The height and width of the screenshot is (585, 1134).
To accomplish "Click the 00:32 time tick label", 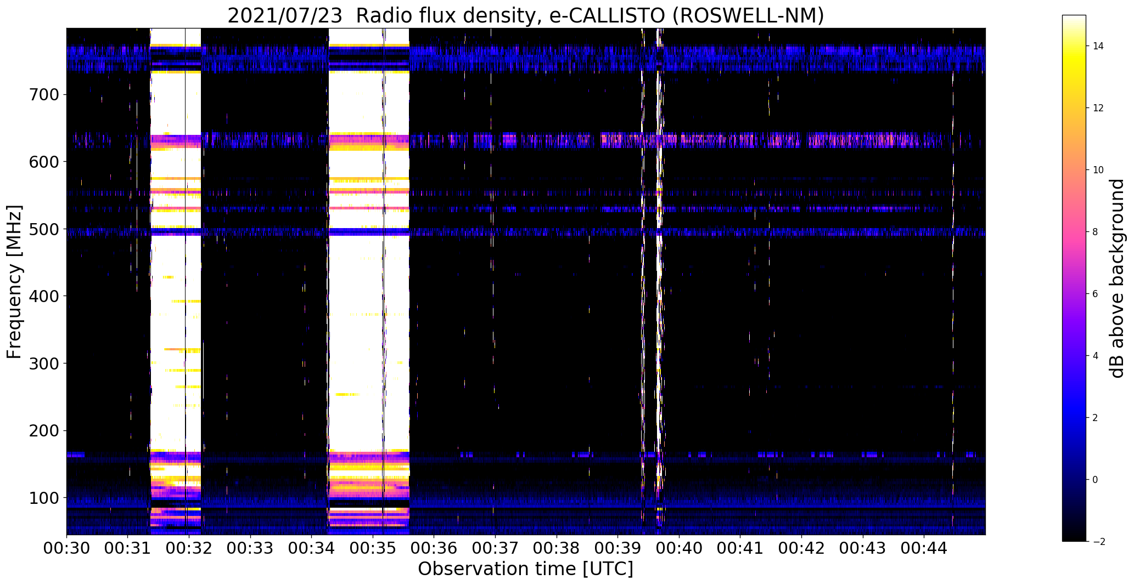I will click(x=189, y=548).
